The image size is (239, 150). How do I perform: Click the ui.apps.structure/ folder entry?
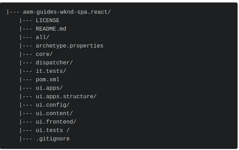point(66,96)
